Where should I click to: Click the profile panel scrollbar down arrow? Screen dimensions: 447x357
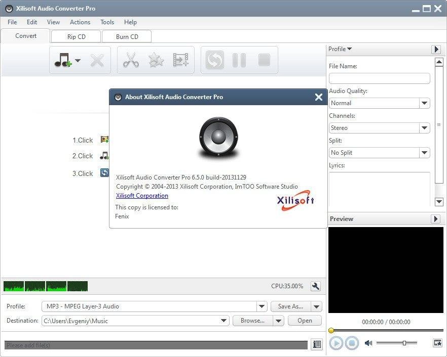click(439, 202)
